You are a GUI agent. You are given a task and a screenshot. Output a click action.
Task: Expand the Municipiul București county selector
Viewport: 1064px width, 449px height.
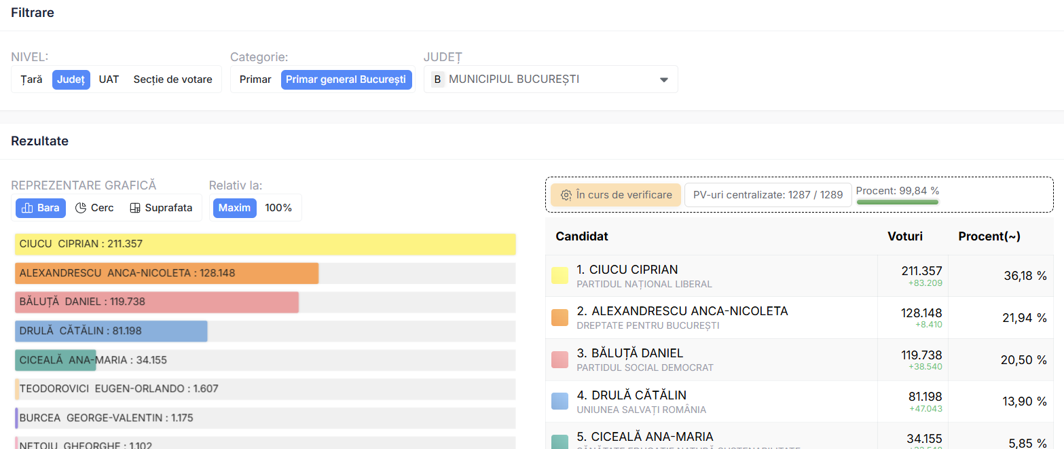pos(543,79)
